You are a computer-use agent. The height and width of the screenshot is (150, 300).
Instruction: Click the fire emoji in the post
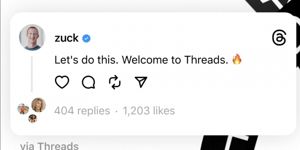(237, 59)
